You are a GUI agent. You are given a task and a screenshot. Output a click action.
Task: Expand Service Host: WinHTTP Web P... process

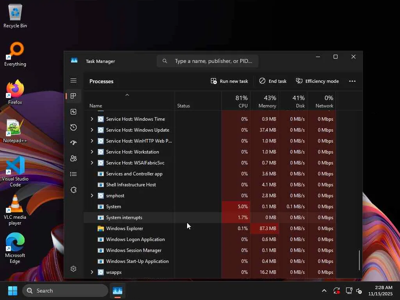tap(92, 141)
